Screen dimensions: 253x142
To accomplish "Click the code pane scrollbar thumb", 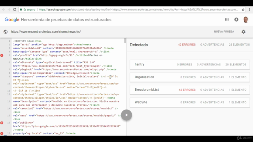I will pyautogui.click(x=125, y=40).
